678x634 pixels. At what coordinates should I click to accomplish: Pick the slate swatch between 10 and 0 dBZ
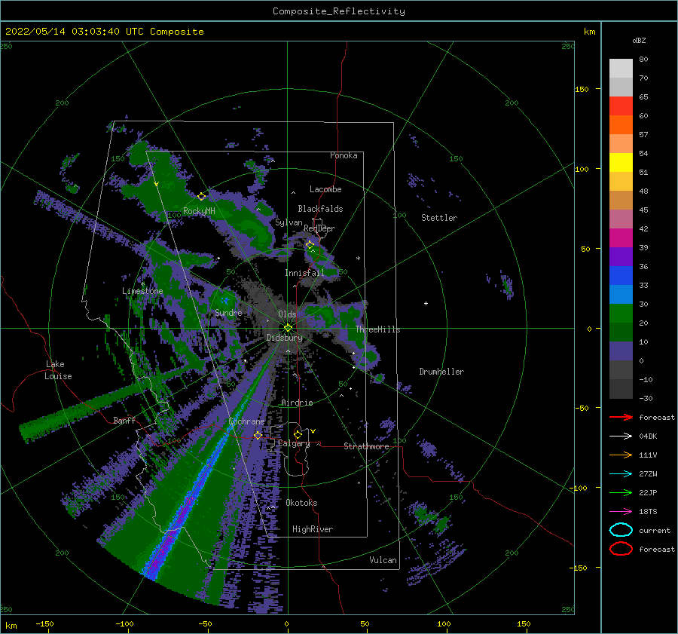pyautogui.click(x=621, y=351)
